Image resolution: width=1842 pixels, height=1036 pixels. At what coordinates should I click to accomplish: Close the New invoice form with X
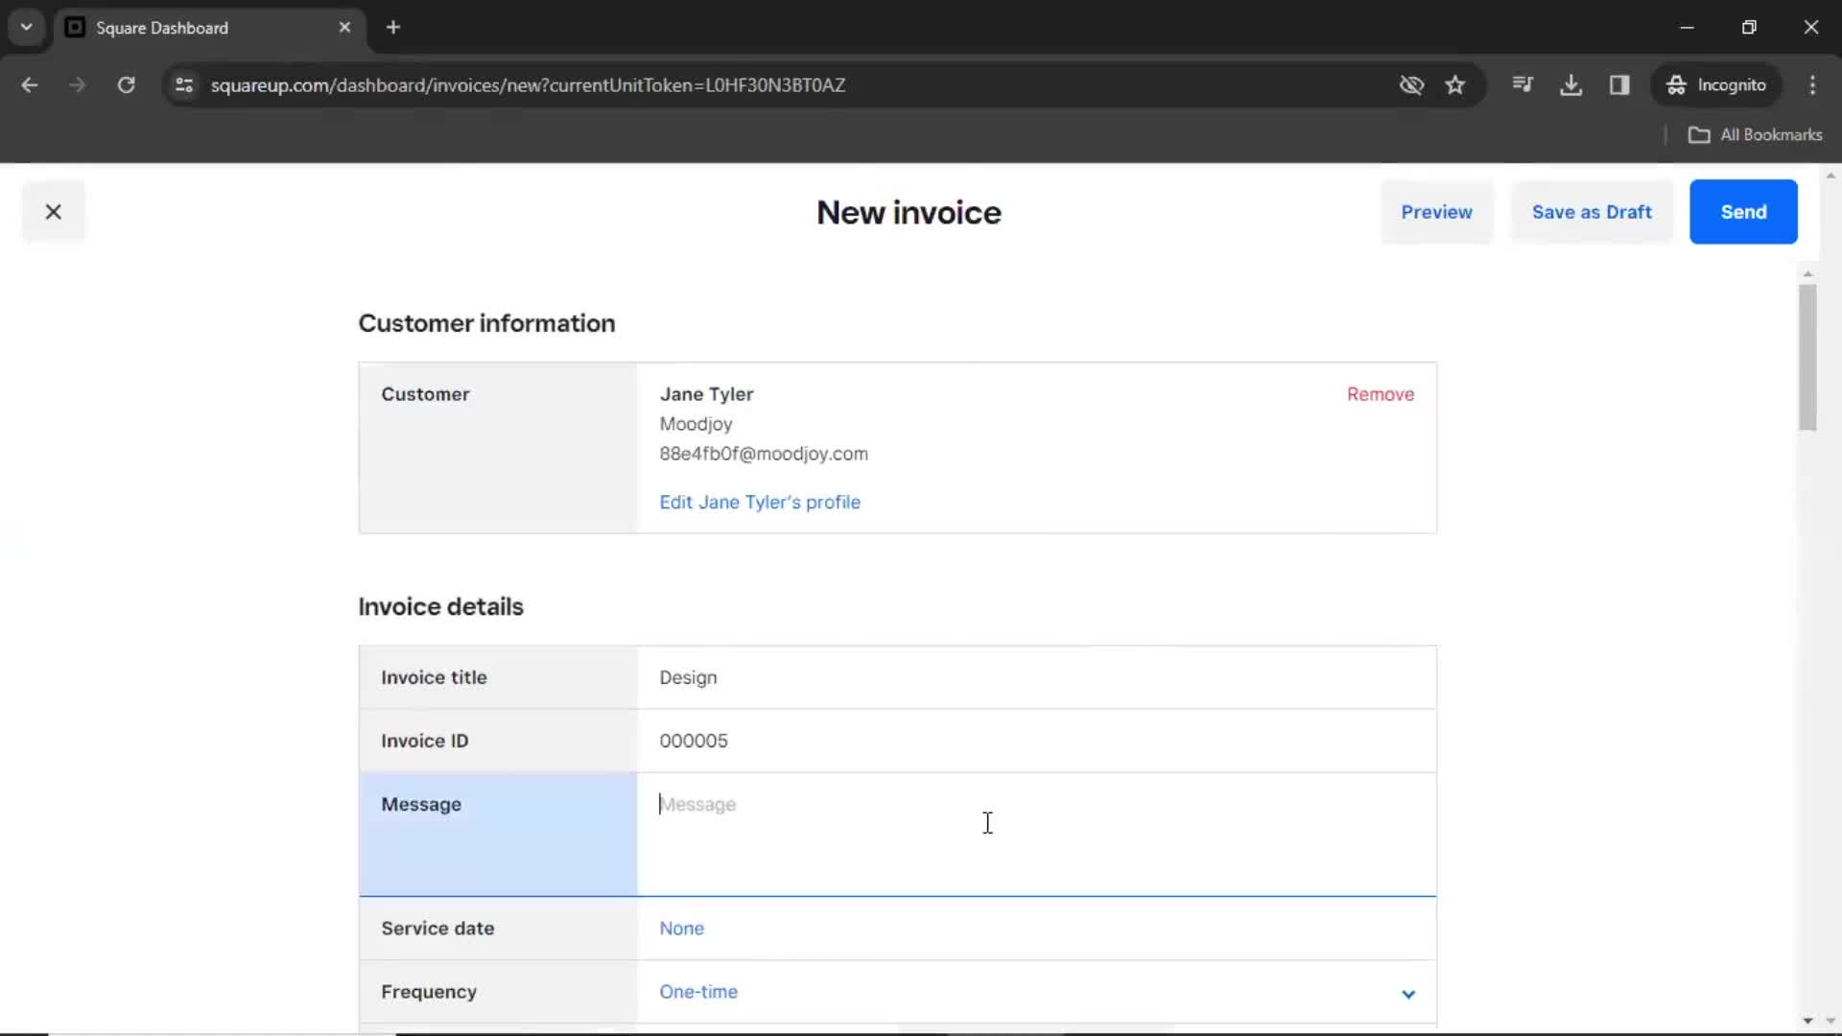tap(54, 212)
